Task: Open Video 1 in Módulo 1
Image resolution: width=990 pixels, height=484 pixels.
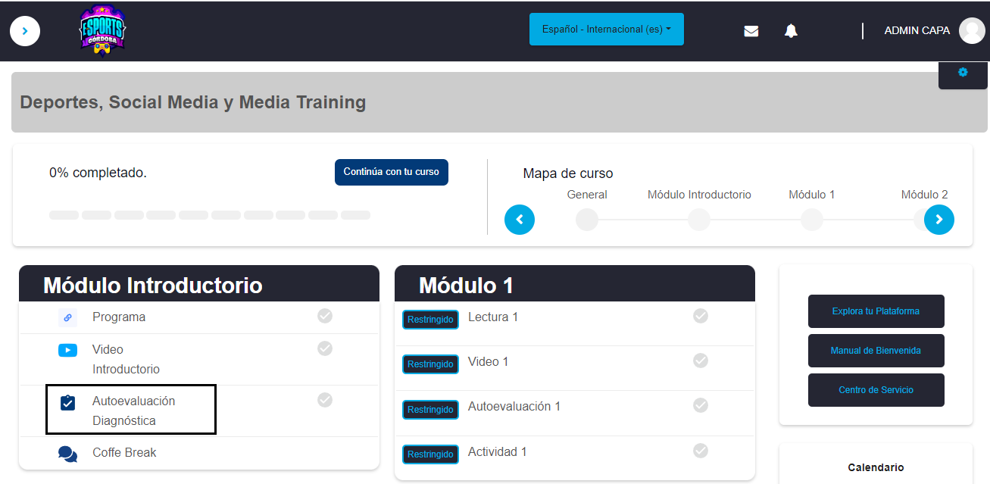Action: pos(489,362)
